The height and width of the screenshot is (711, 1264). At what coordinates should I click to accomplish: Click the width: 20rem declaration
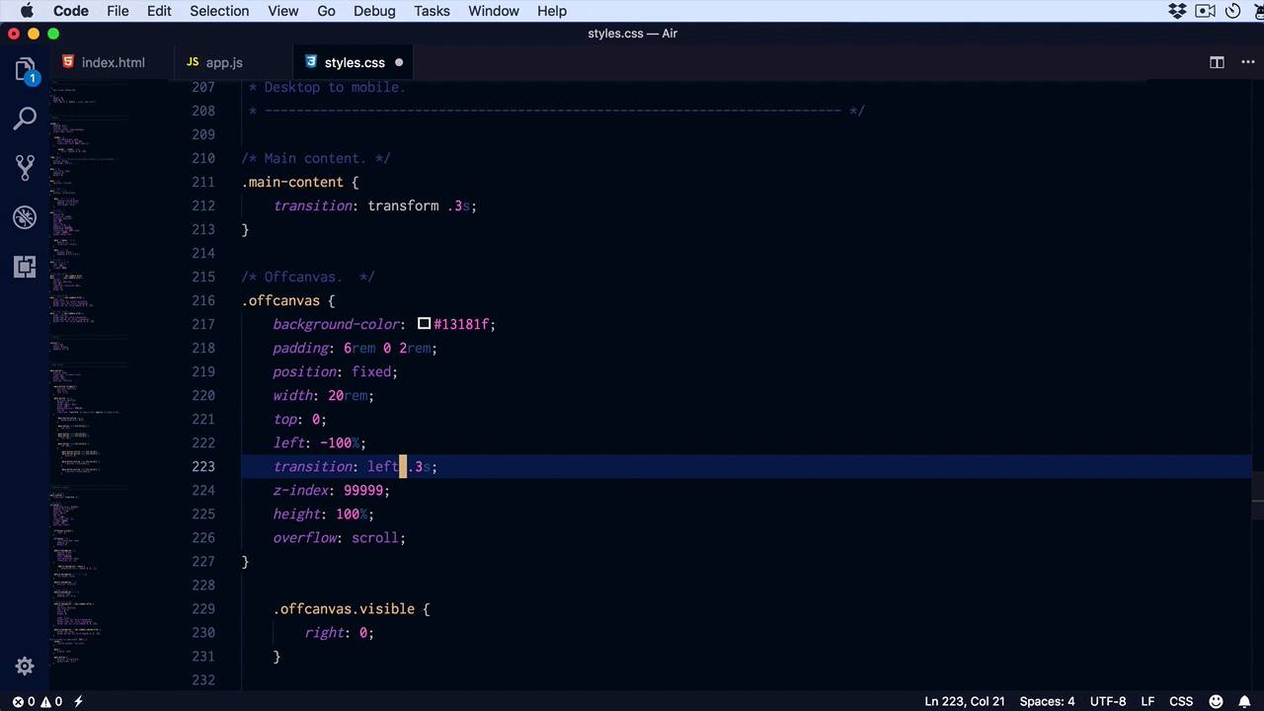click(324, 395)
